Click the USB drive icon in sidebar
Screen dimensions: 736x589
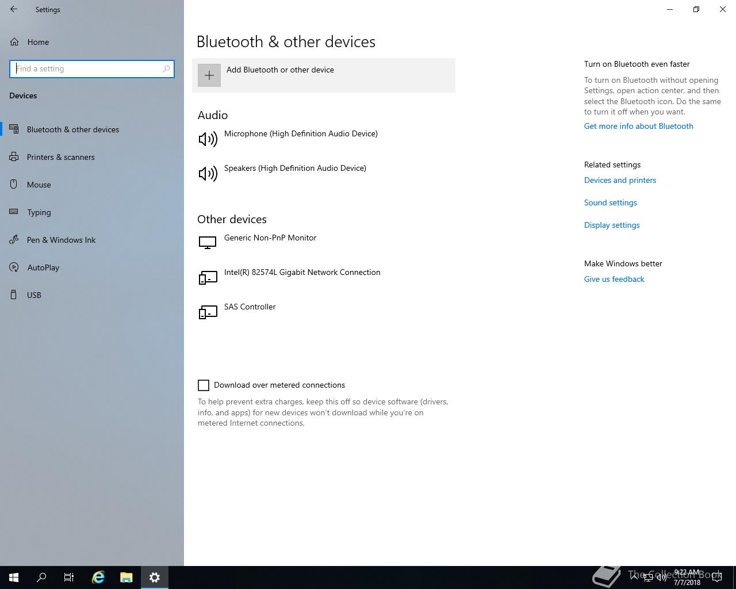pyautogui.click(x=14, y=295)
